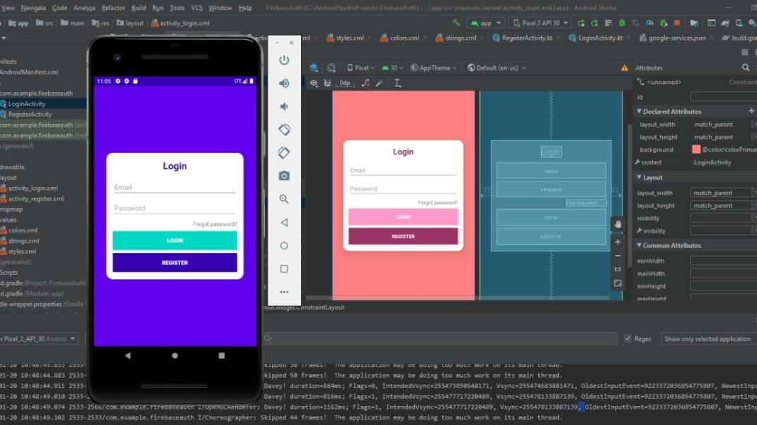
Task: Tap Forgot password? link in the emulator
Action: pos(215,224)
